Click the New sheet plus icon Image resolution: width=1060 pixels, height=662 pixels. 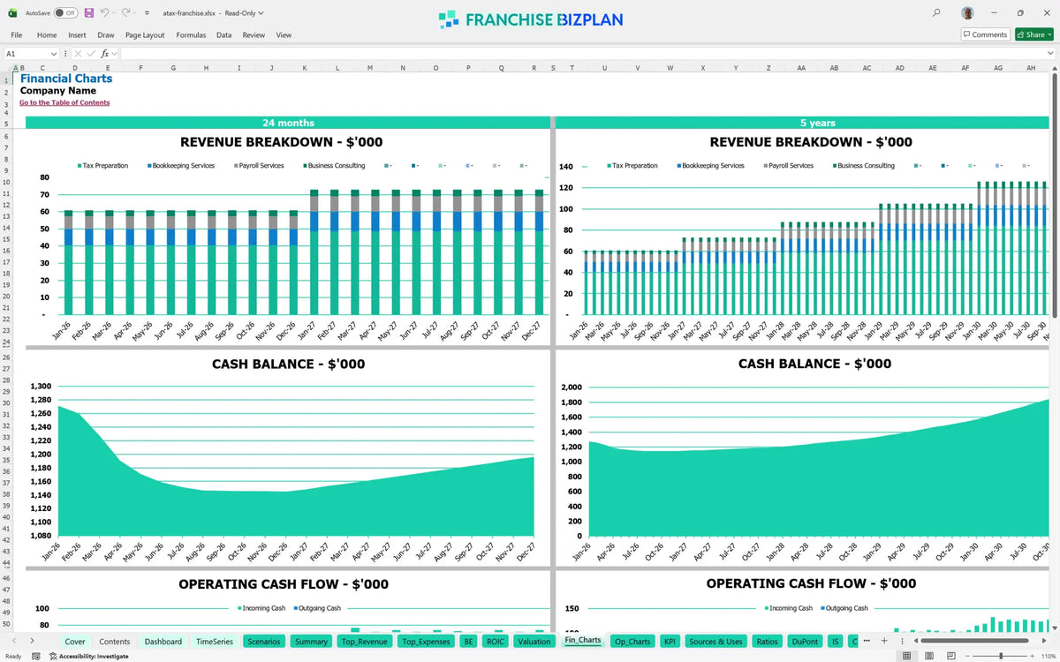tap(884, 641)
